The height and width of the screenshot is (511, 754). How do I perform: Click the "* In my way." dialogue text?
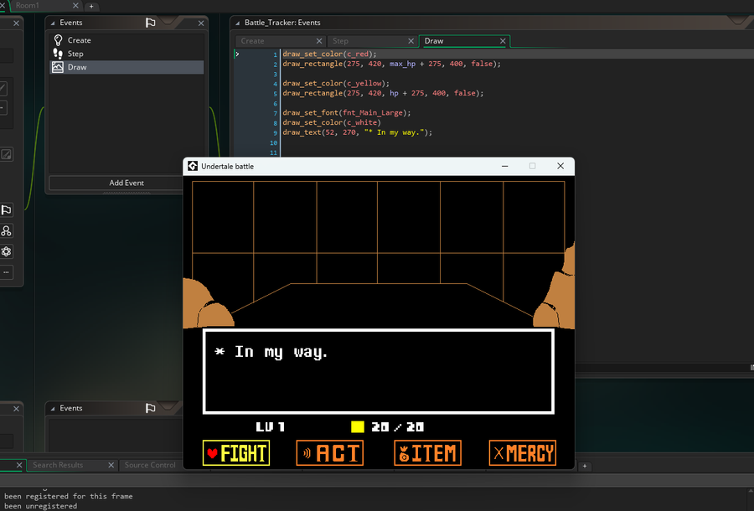(x=271, y=353)
